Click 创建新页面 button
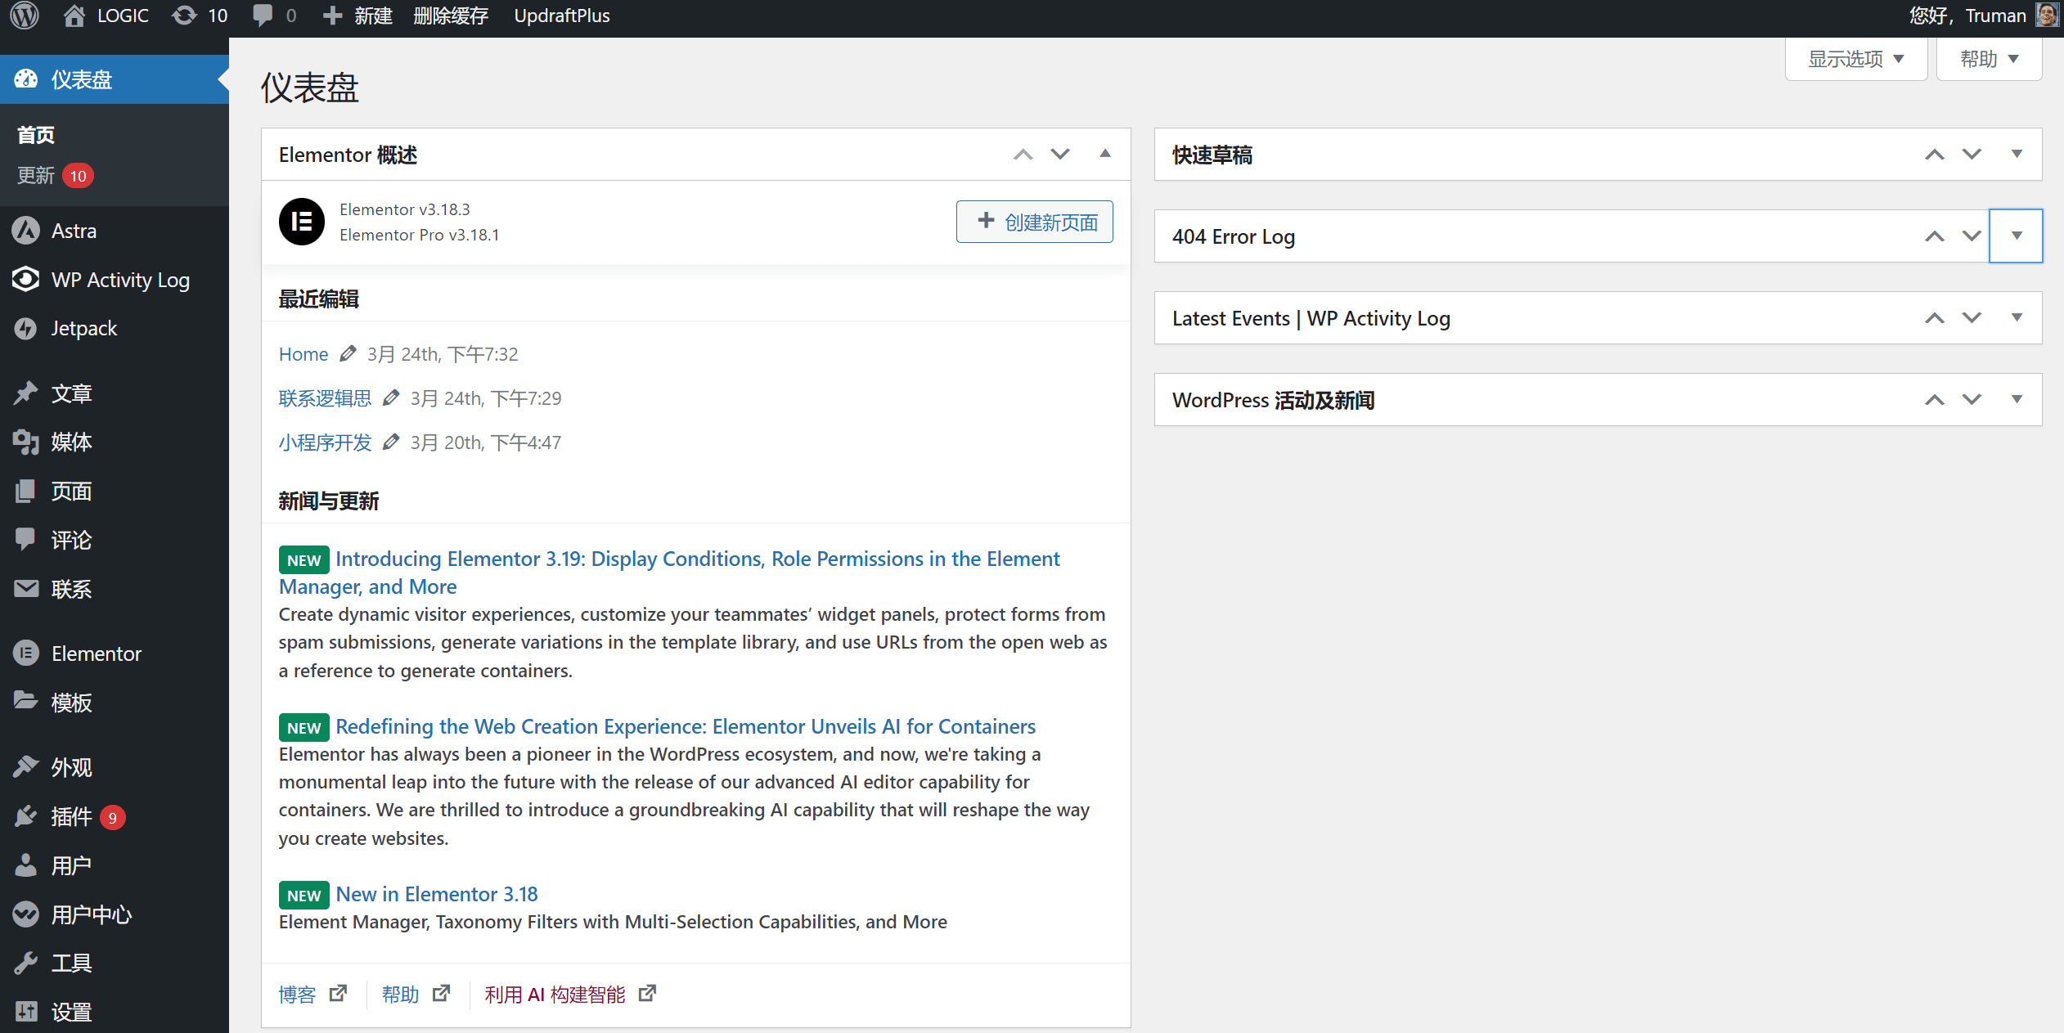This screenshot has height=1033, width=2064. (x=1036, y=222)
